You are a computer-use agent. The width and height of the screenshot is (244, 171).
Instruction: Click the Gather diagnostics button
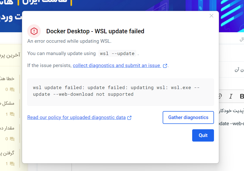tap(188, 117)
